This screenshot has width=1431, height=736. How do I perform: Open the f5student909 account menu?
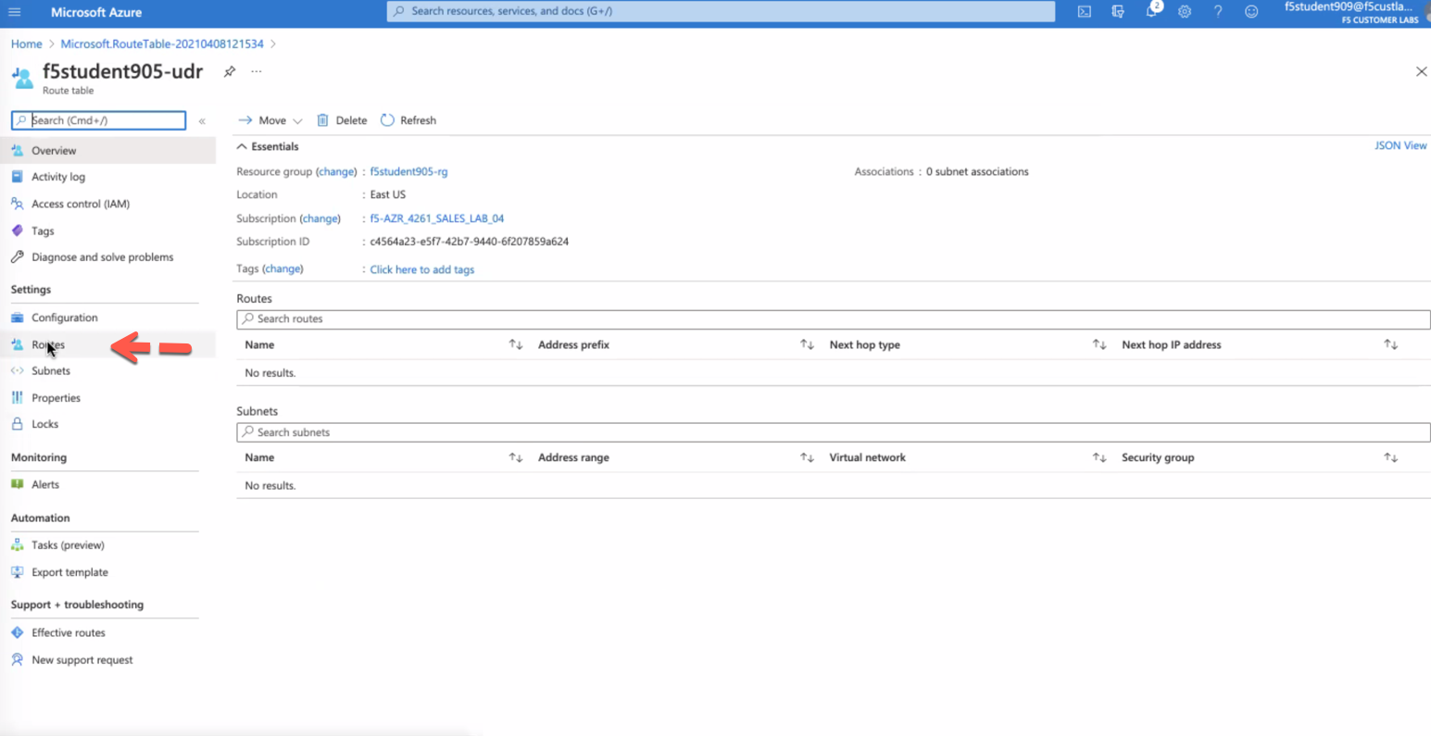[1352, 12]
